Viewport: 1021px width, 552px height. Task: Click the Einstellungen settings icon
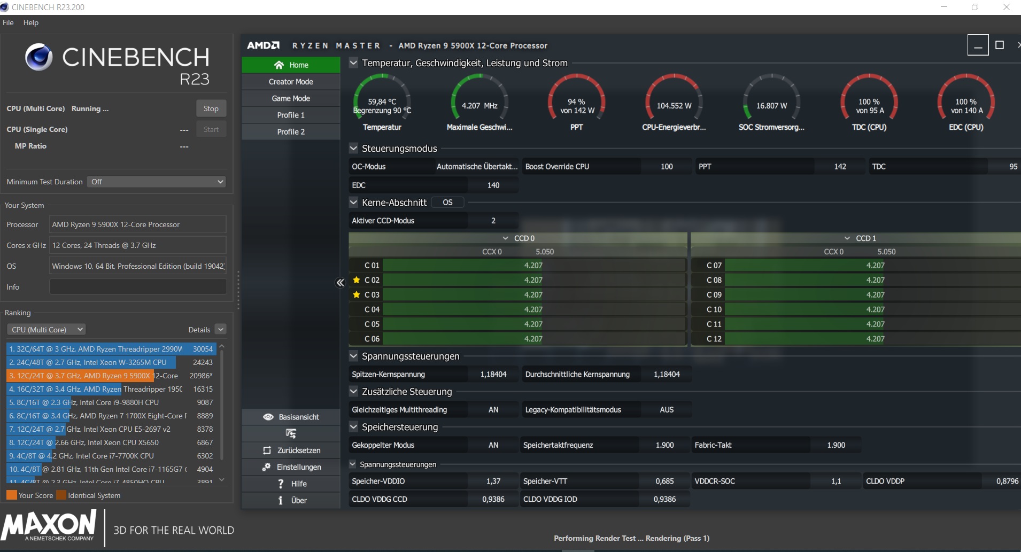[266, 467]
